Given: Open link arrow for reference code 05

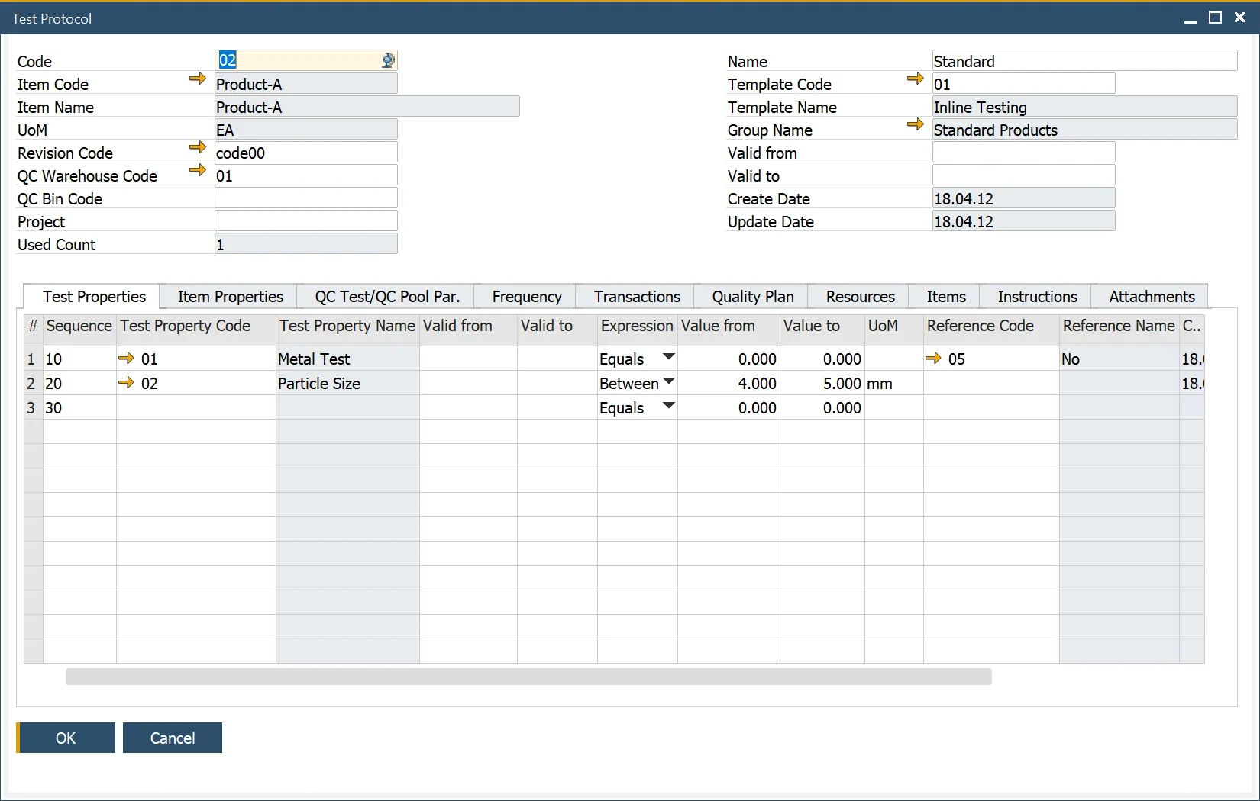Looking at the screenshot, I should click(x=933, y=359).
